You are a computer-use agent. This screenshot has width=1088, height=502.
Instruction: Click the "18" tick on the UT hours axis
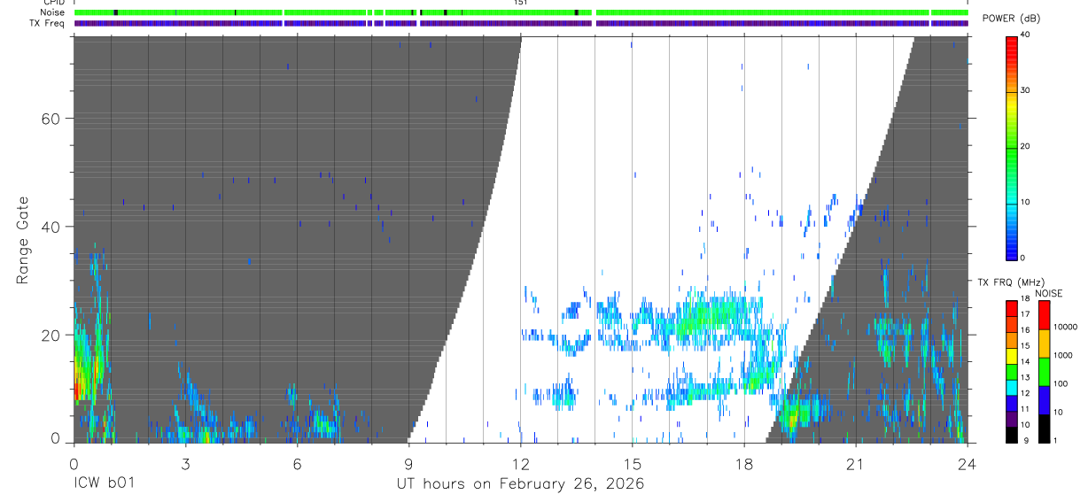744,463
